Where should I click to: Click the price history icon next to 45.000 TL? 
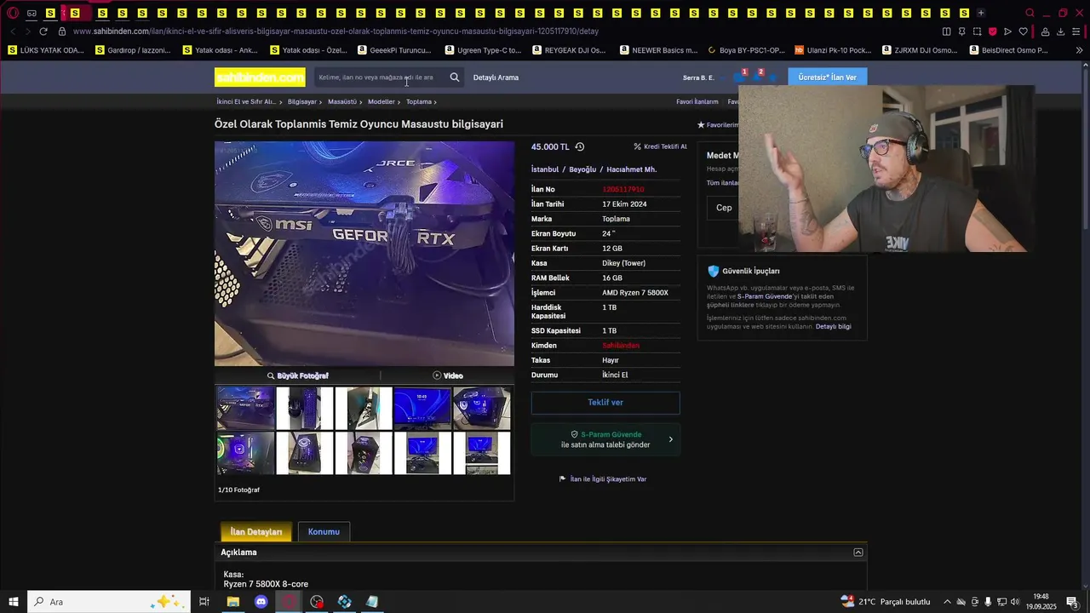[580, 146]
